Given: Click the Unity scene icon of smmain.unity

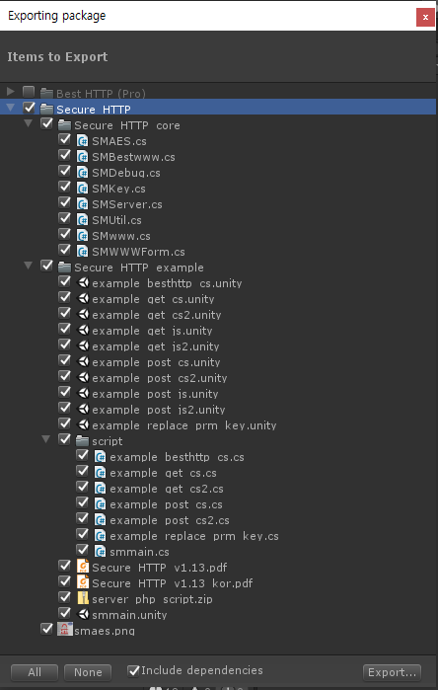Looking at the screenshot, I should (x=83, y=614).
